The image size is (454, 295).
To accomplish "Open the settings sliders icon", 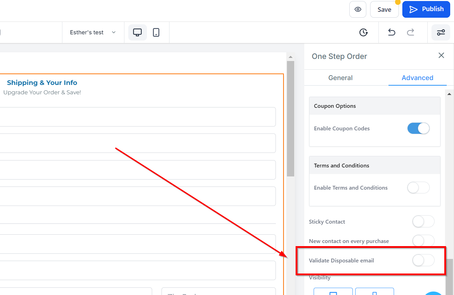I will pos(441,33).
